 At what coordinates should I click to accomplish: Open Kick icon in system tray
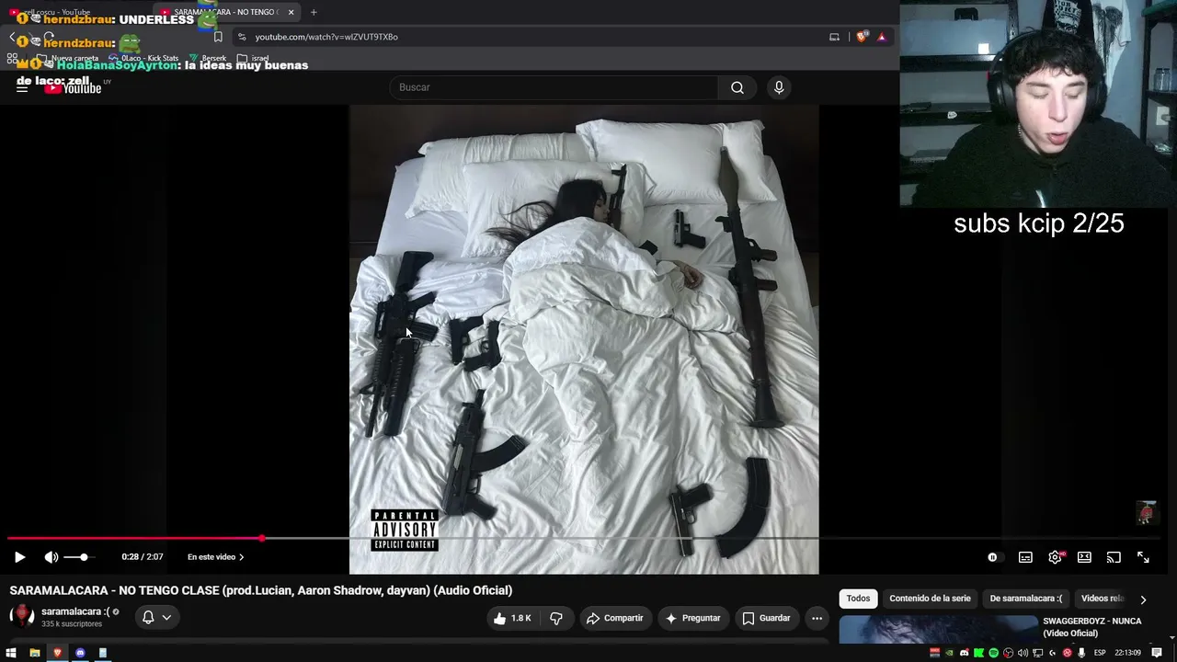979,653
